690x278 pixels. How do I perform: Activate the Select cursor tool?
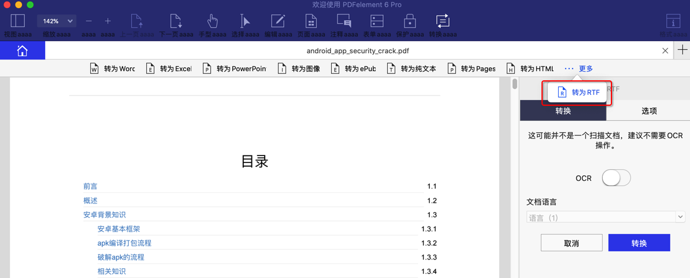point(245,21)
